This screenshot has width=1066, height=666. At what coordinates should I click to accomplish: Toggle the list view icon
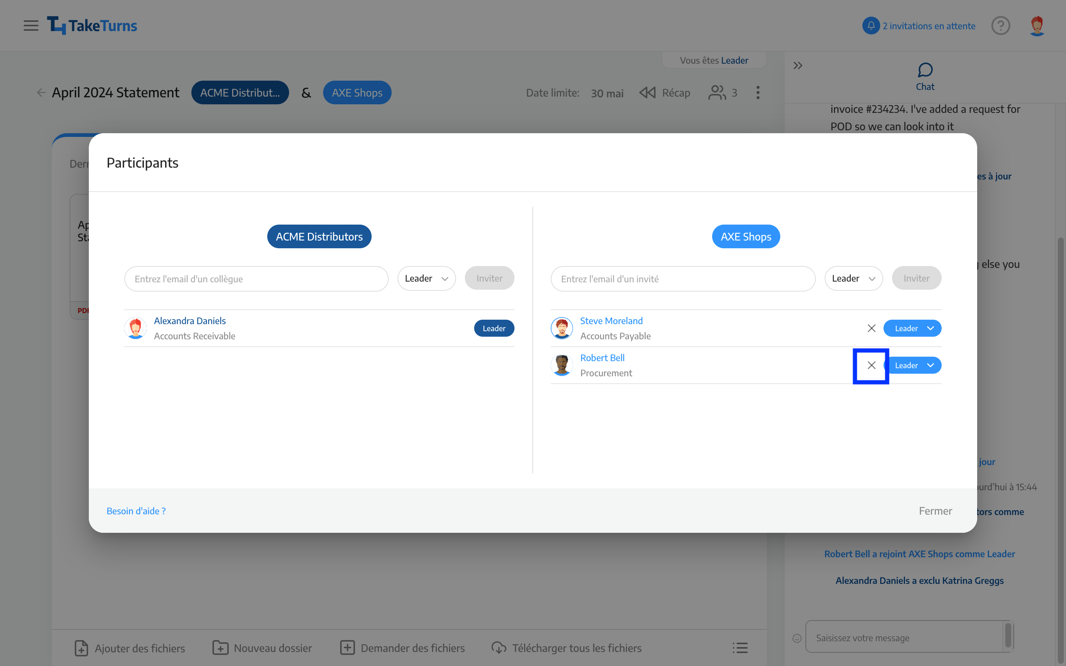point(740,648)
